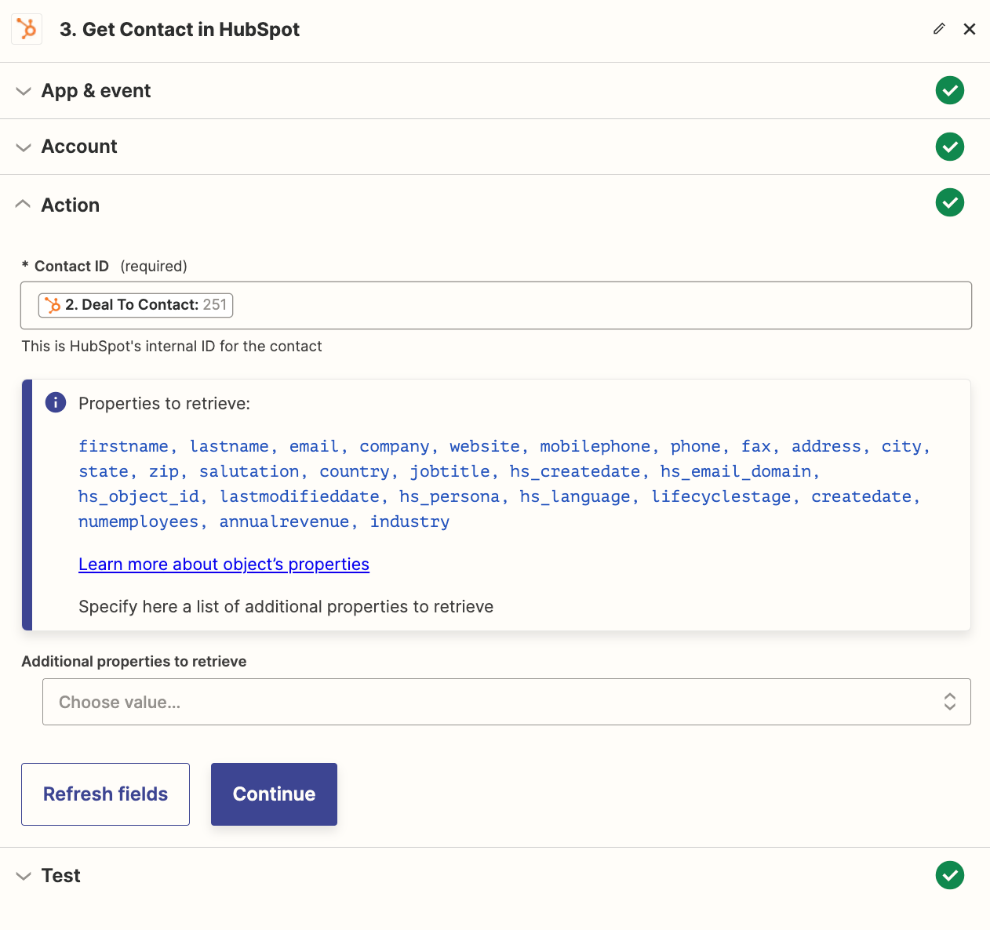The image size is (990, 930).
Task: Click the 'hs_email_domain' property text
Action: tap(736, 471)
